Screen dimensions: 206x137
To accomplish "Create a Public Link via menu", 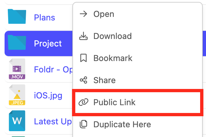I will [x=114, y=103].
